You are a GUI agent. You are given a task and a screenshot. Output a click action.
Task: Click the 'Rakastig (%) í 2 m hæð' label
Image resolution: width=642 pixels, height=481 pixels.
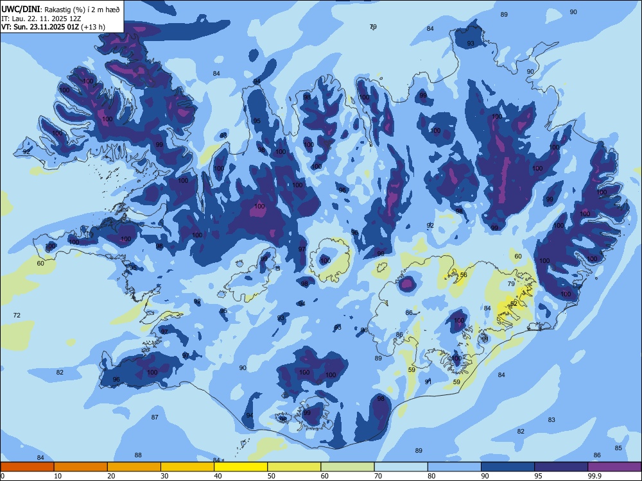coord(82,10)
